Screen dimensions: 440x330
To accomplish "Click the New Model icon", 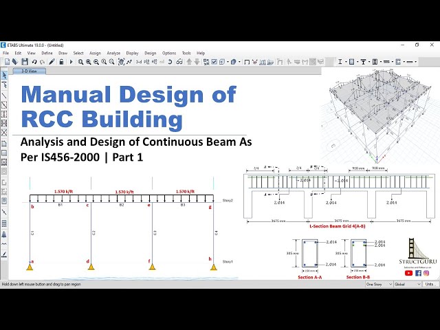I will (7, 62).
